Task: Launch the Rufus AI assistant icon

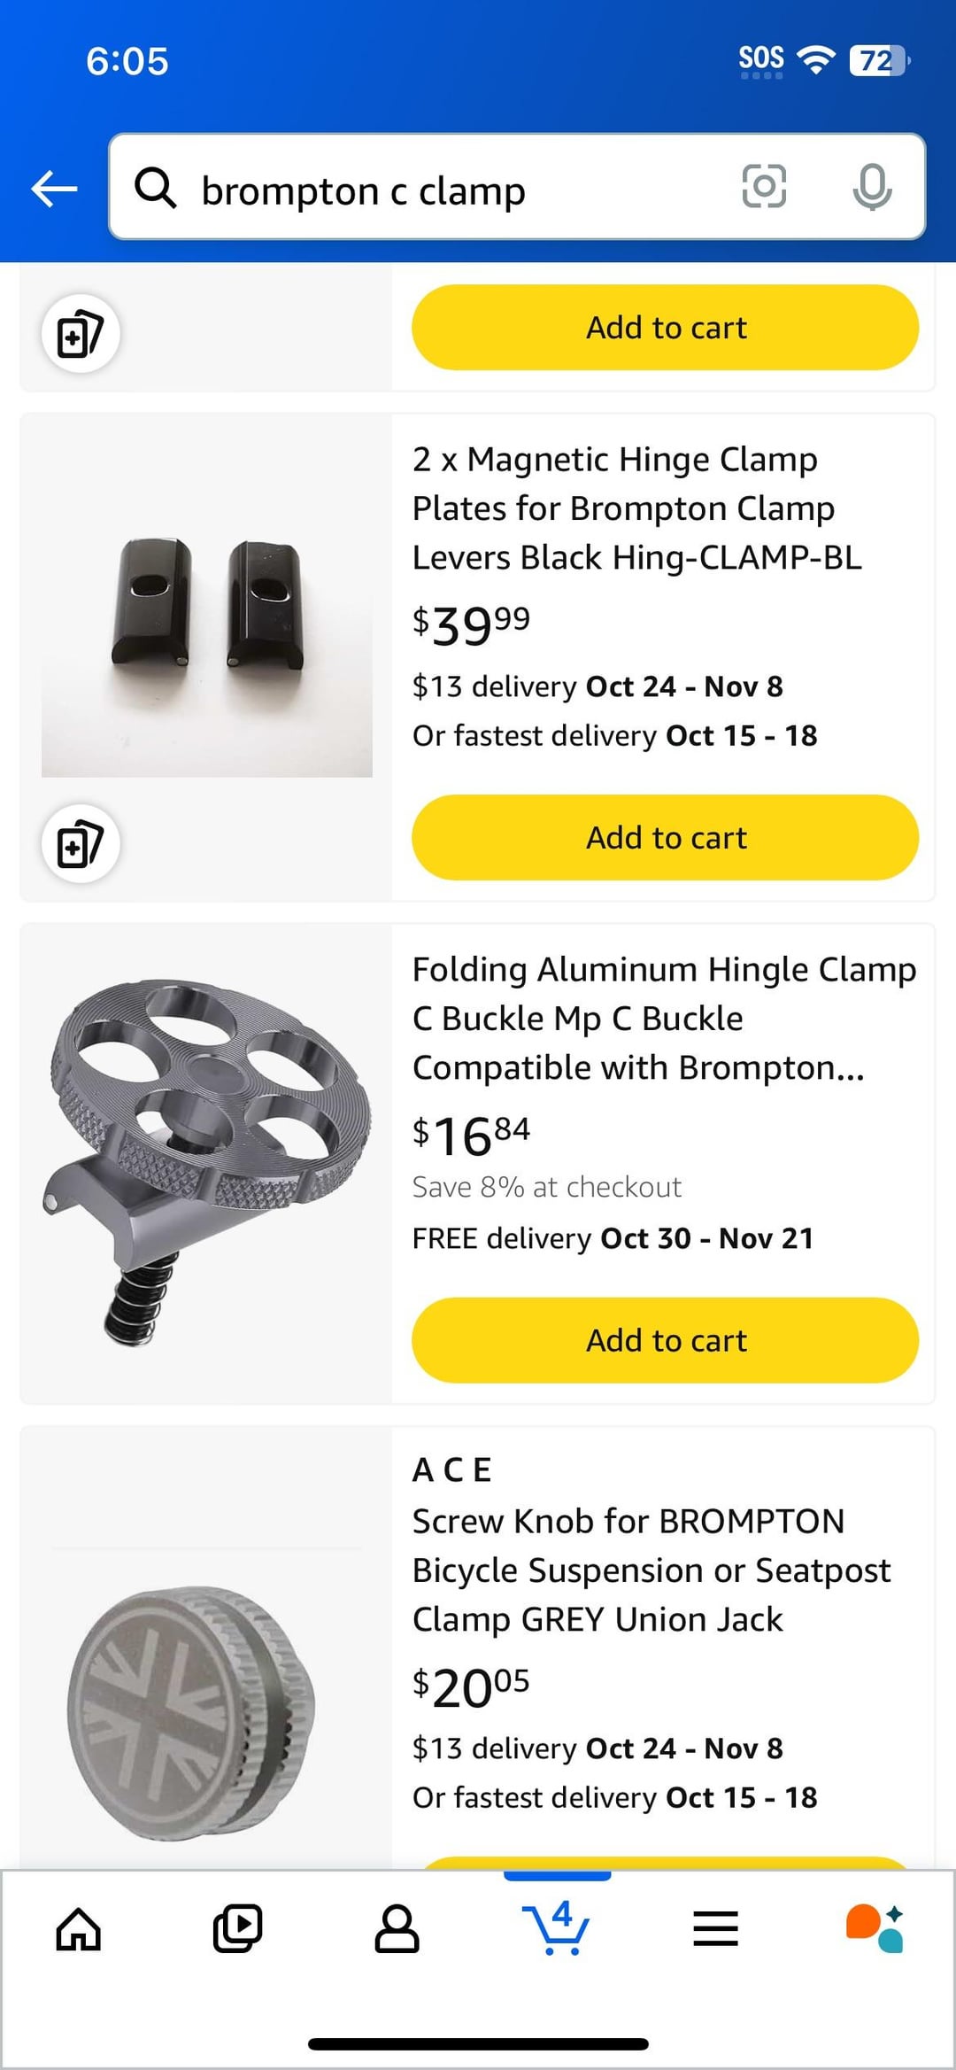Action: point(875,1928)
